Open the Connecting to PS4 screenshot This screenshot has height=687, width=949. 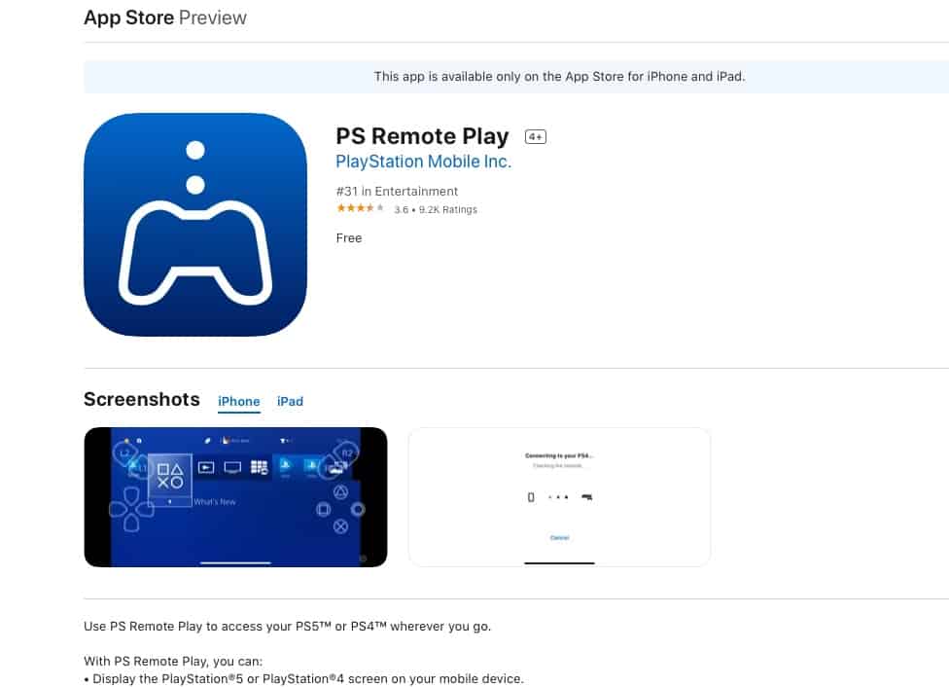559,497
